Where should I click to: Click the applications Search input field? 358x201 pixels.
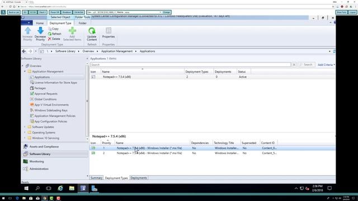pos(190,65)
